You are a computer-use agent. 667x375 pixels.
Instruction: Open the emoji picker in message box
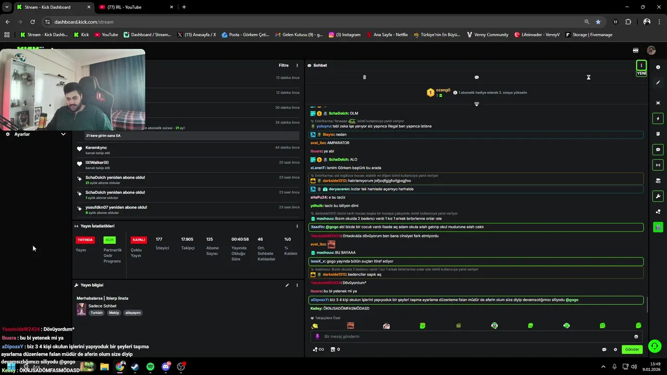tap(636, 336)
